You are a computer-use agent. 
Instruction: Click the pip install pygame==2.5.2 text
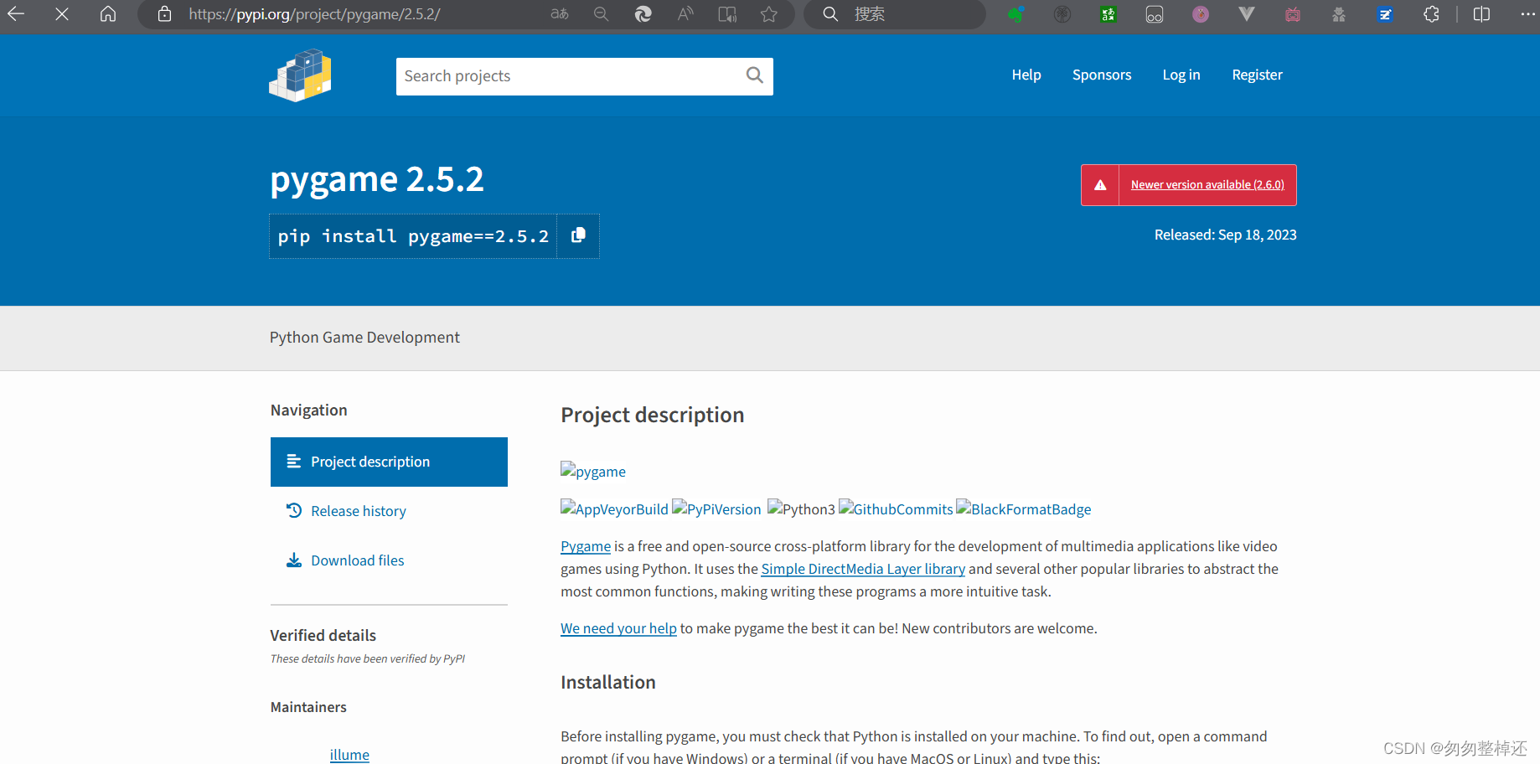(x=413, y=236)
